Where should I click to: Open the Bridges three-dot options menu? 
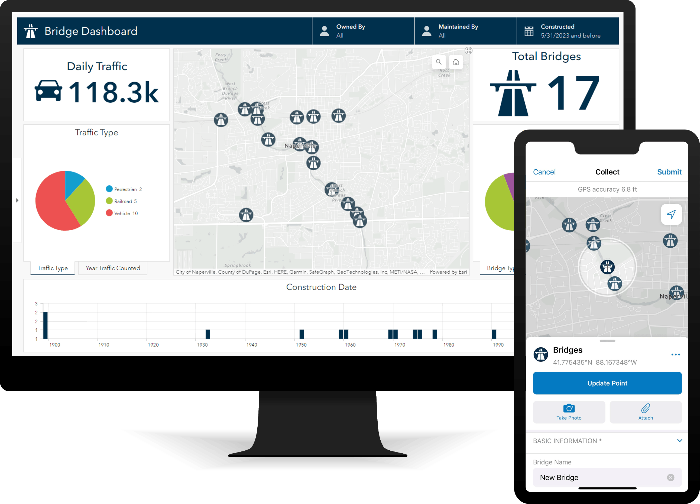point(675,355)
